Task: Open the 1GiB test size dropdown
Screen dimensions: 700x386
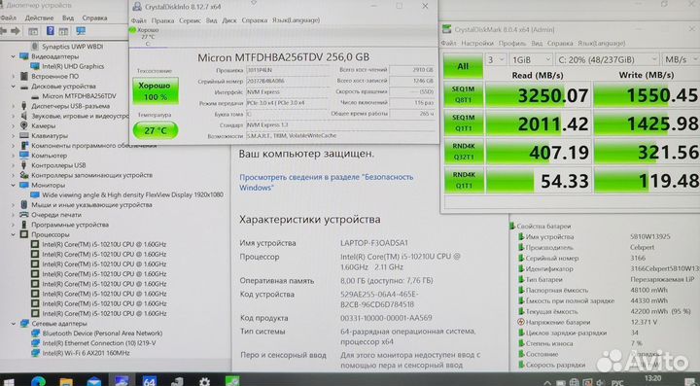Action: point(531,59)
